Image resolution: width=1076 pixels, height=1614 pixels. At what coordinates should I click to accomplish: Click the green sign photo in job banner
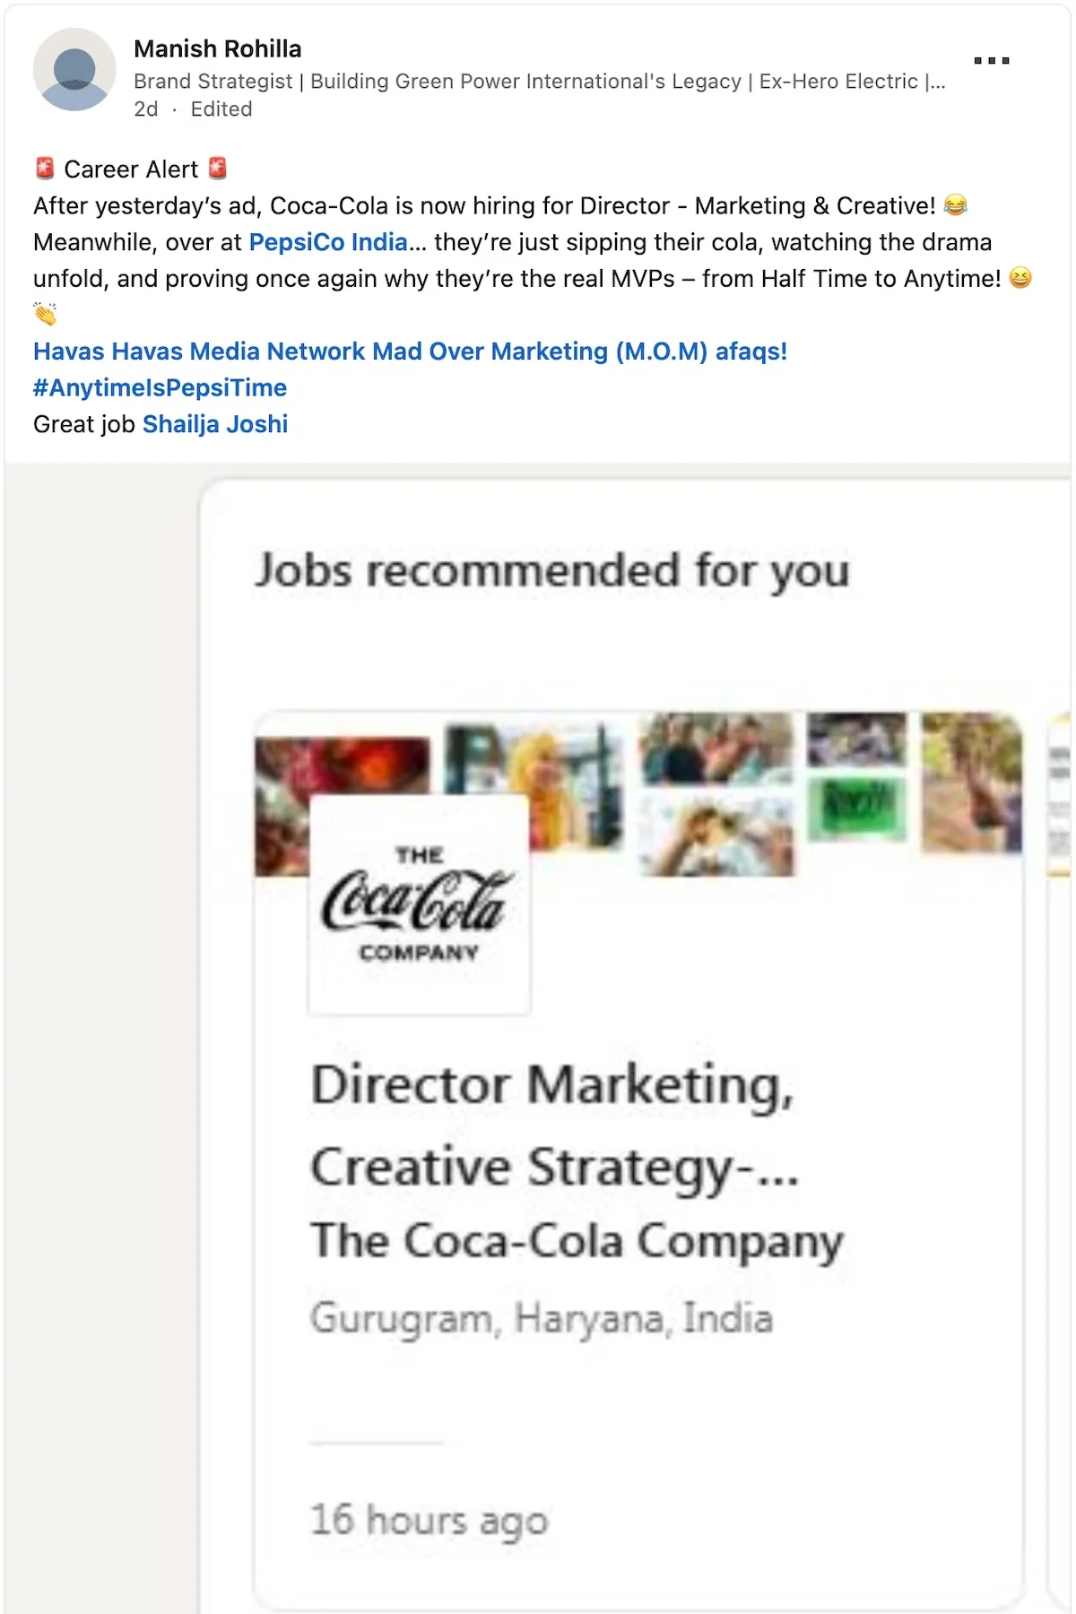856,807
